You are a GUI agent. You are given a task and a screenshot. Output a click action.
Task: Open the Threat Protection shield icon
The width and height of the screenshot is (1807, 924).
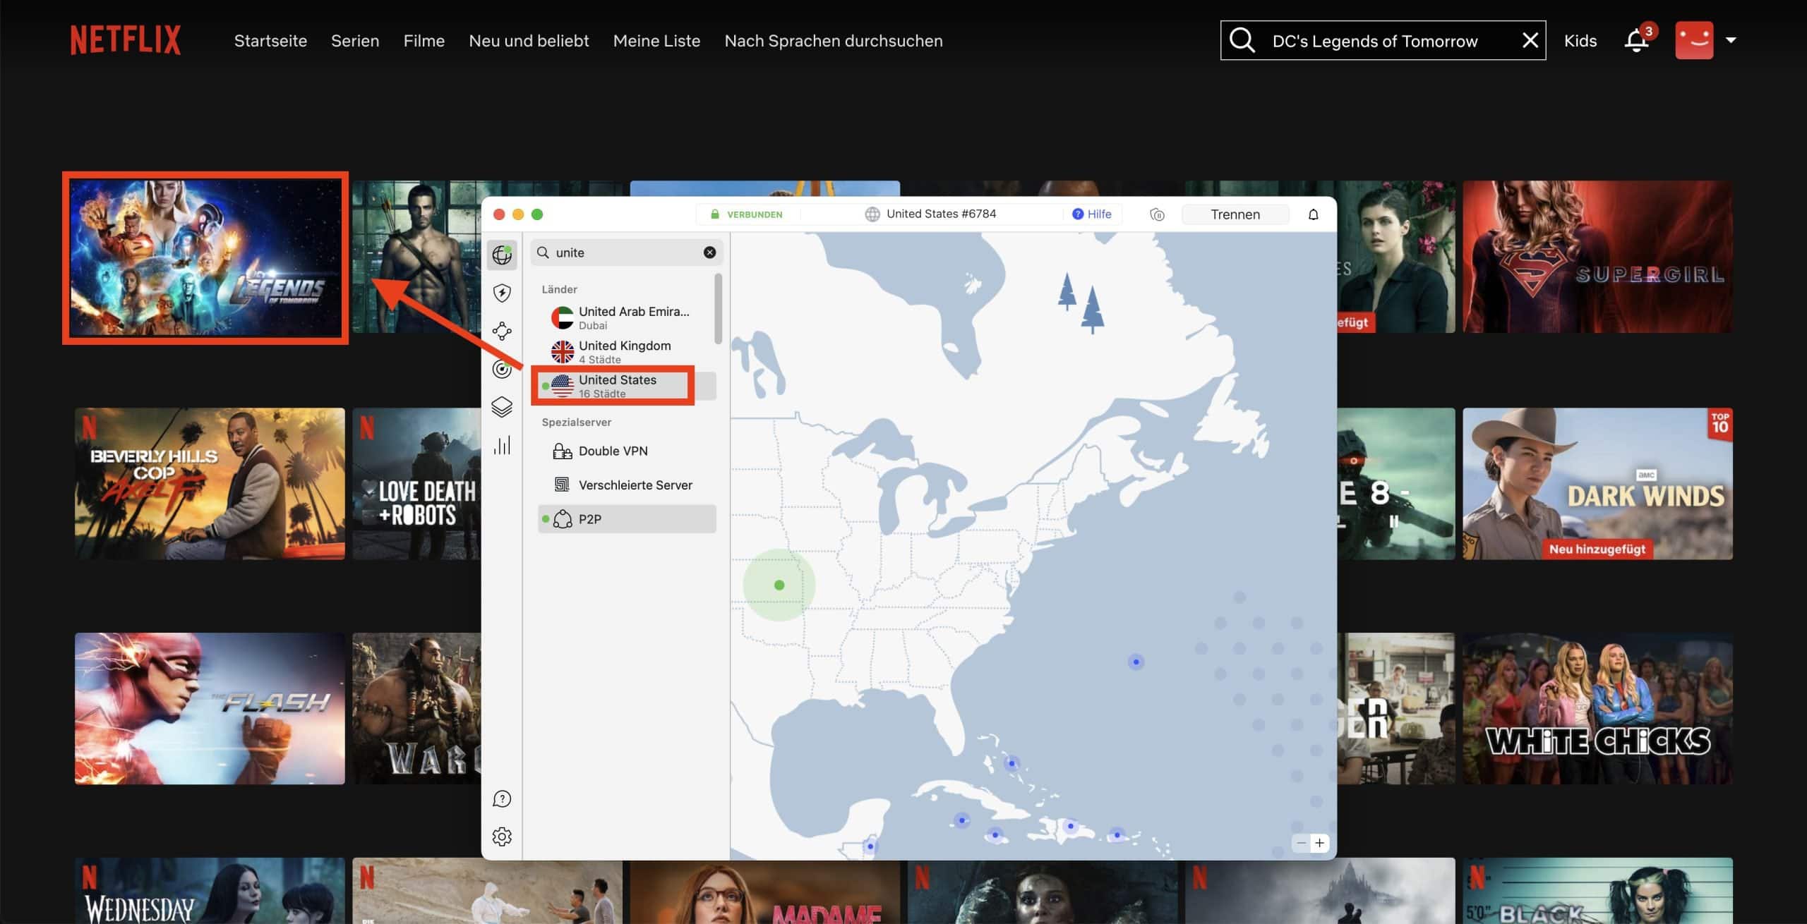(x=502, y=293)
